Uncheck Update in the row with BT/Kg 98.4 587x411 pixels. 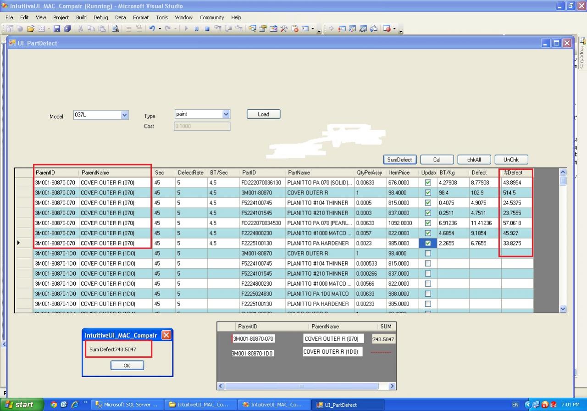(428, 193)
